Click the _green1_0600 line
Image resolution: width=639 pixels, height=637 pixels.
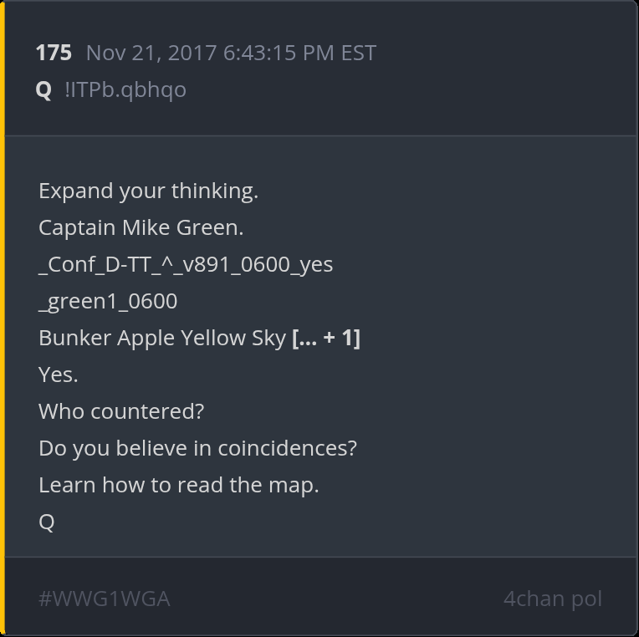108,302
